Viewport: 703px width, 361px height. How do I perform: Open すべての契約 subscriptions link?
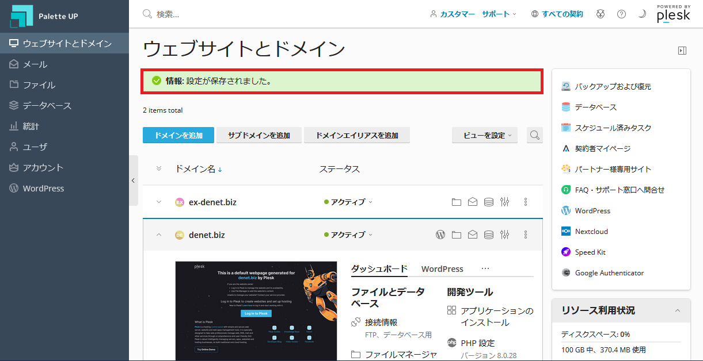coord(557,14)
